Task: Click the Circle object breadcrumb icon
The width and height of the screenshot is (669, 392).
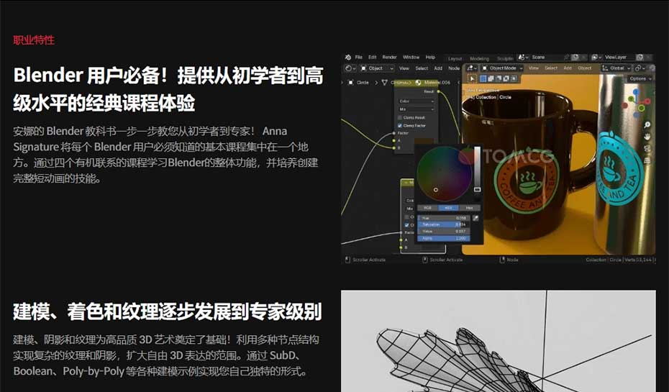Action: pyautogui.click(x=351, y=83)
